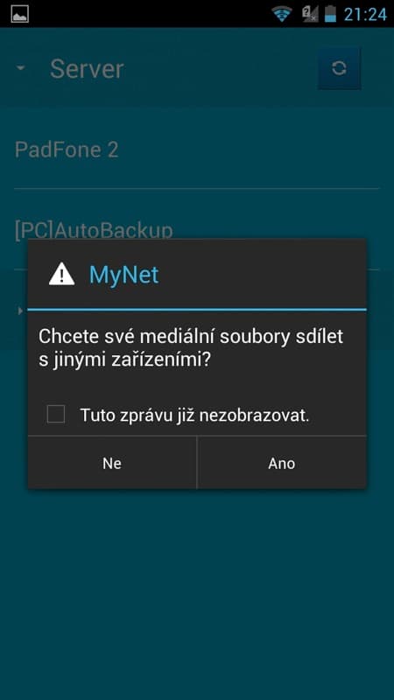The height and width of the screenshot is (700, 394).
Task: Decline sharing with the Ne button
Action: tap(112, 463)
